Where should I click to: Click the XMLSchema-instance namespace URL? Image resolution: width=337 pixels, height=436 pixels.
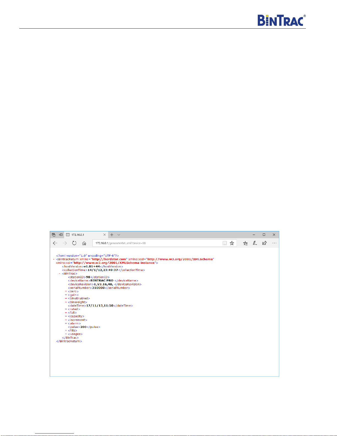pyautogui.click(x=114, y=263)
